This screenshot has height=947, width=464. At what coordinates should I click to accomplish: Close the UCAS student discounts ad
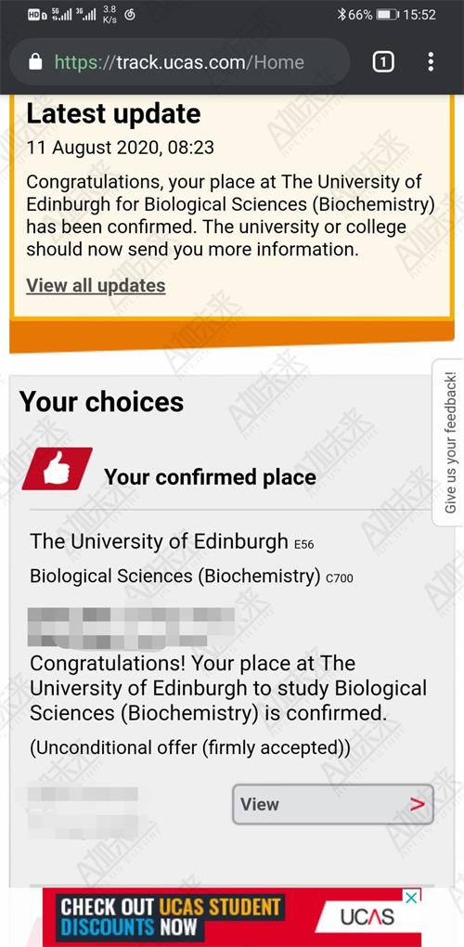[x=411, y=898]
